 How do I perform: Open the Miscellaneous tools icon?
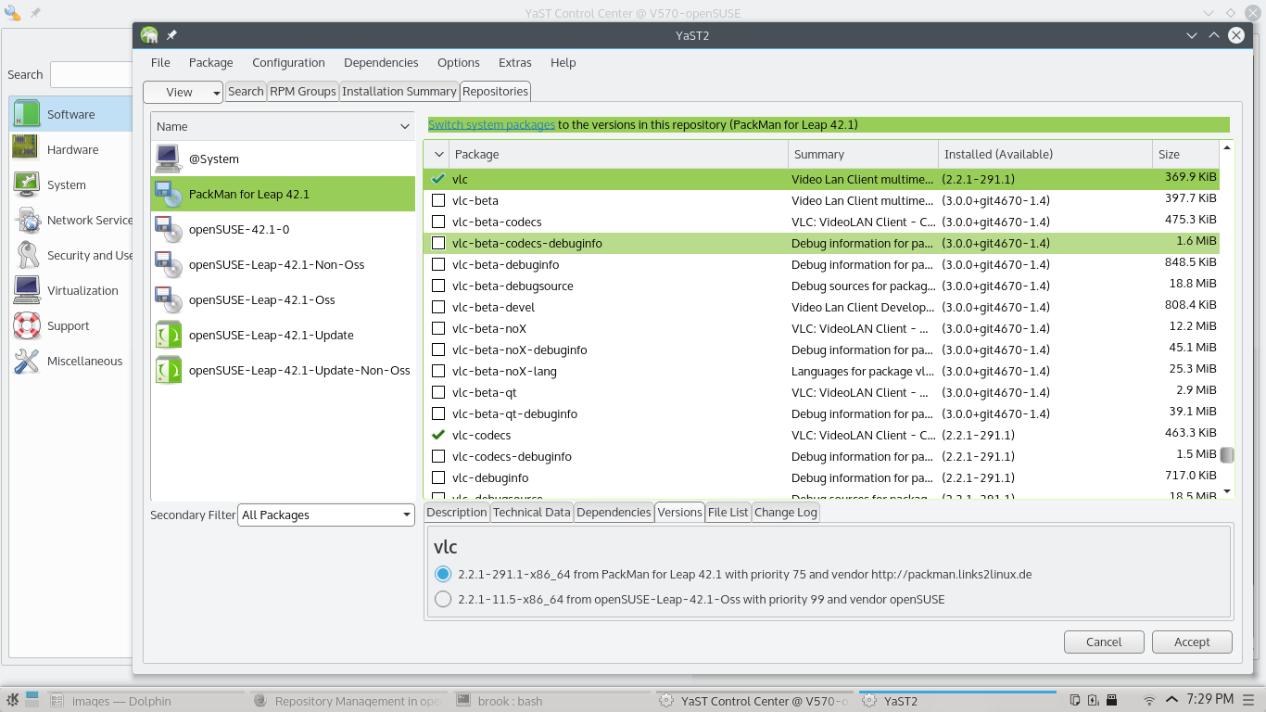[x=27, y=361]
